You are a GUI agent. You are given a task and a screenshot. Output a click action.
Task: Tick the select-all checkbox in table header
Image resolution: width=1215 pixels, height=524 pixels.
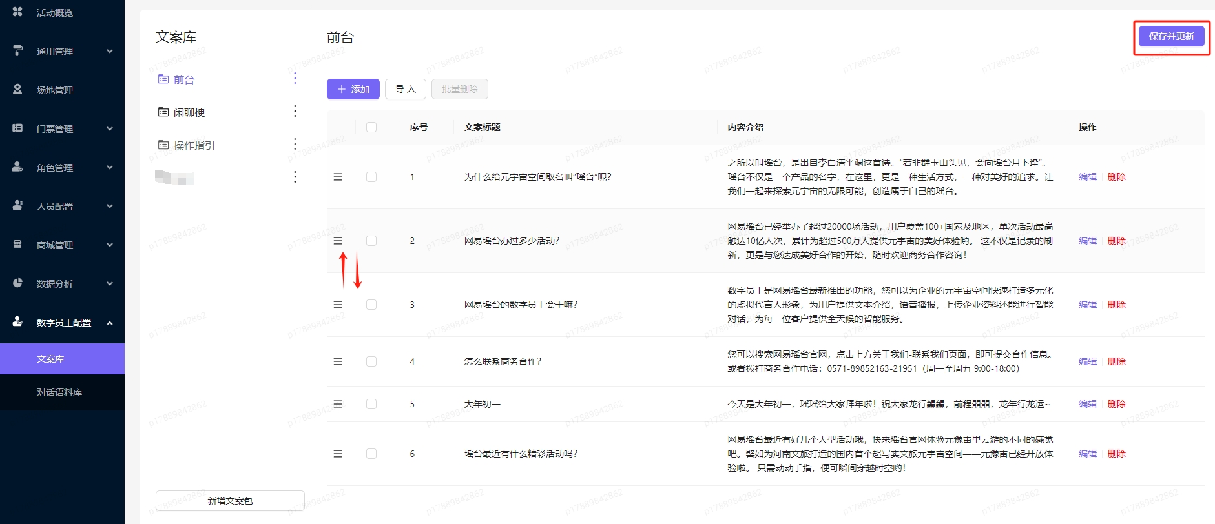[x=371, y=127]
